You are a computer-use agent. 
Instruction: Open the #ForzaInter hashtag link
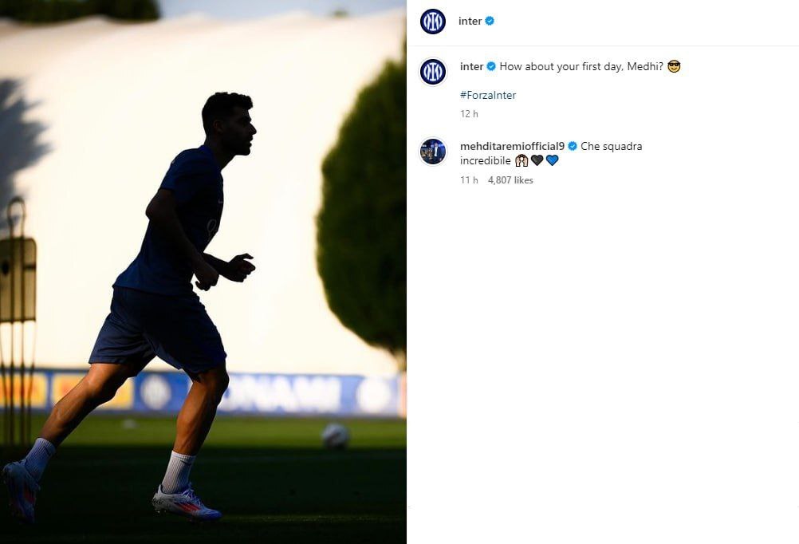[x=488, y=96]
